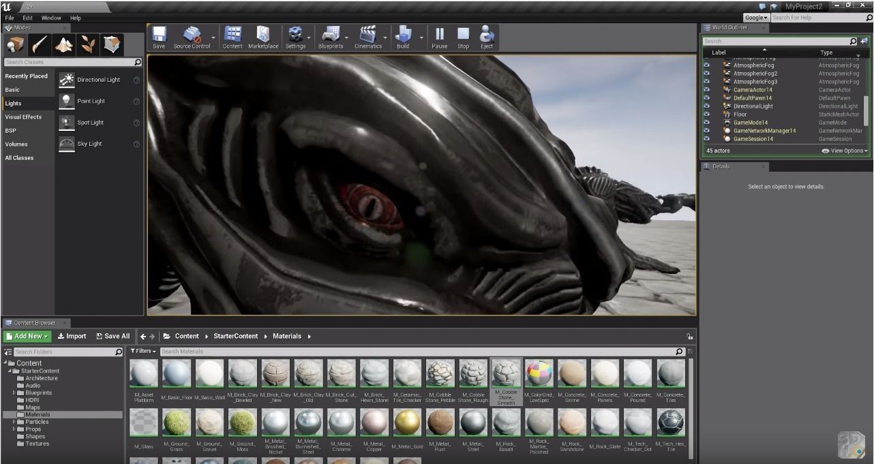Open the Blueprints toolbar icon
Image resolution: width=874 pixels, height=464 pixels.
pos(331,37)
